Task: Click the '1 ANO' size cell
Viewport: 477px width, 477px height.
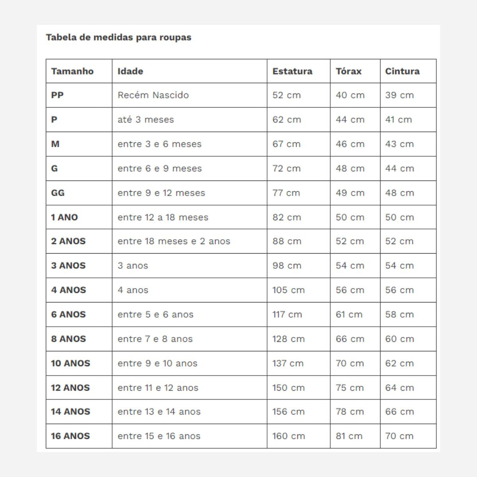Action: 64,217
